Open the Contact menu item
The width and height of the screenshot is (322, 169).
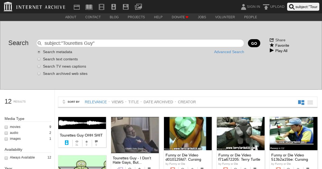point(93,17)
